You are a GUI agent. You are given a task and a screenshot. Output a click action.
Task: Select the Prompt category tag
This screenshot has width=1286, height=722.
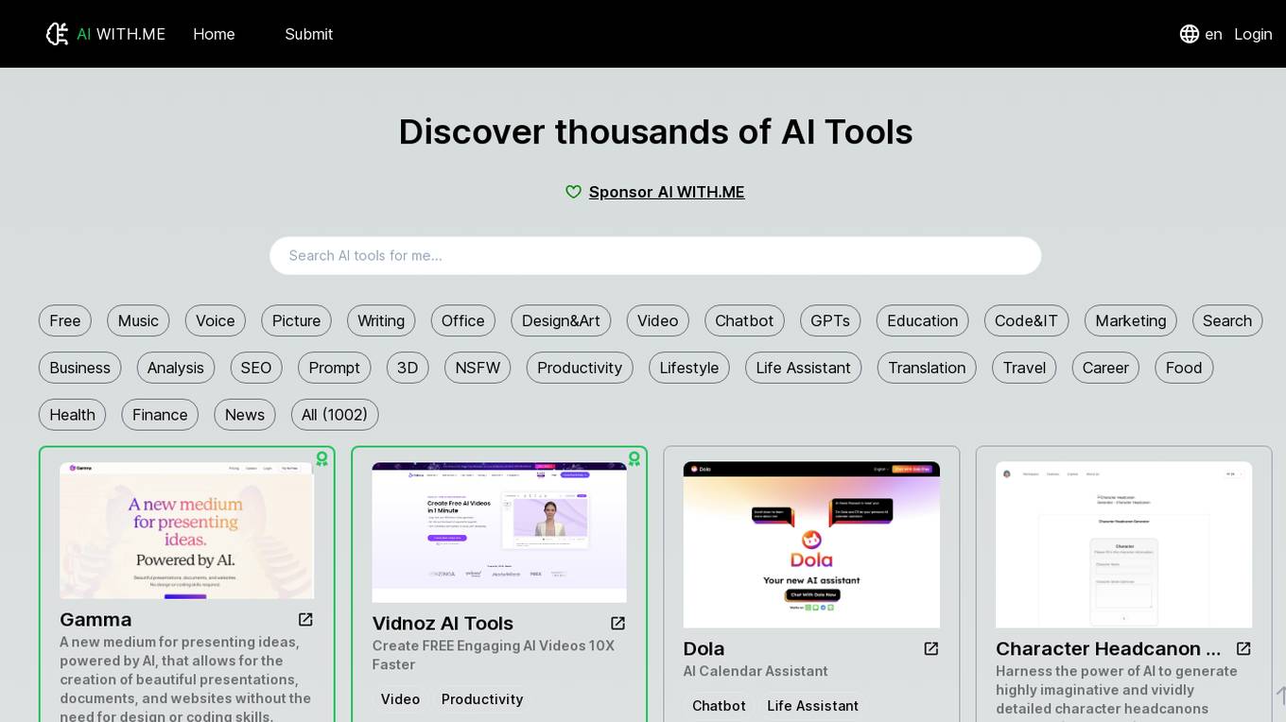point(335,368)
